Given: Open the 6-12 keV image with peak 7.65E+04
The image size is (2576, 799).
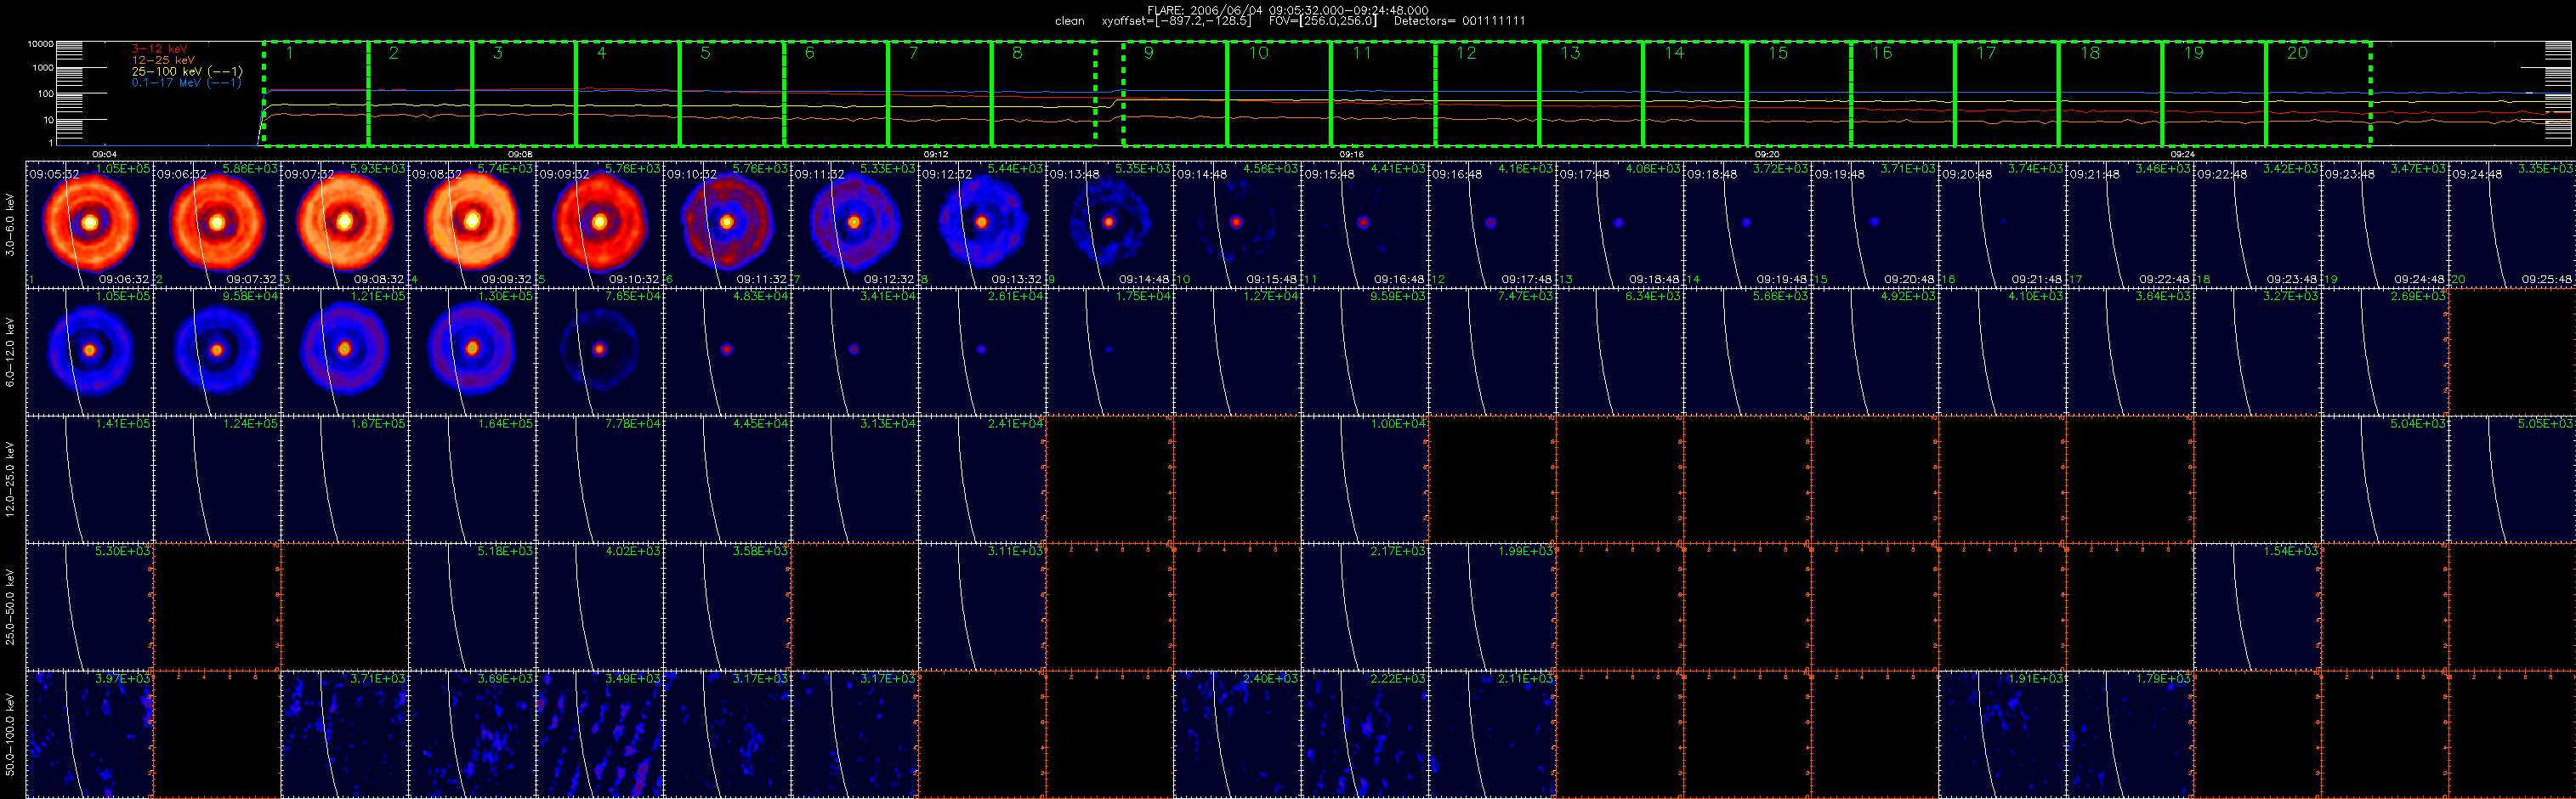Looking at the screenshot, I should [600, 352].
